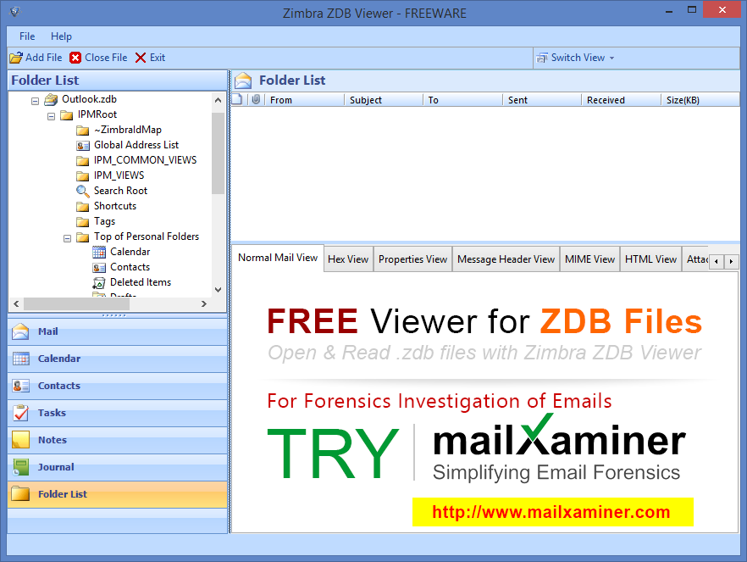Click the folder tree horizontal scroll-left arrow
Image resolution: width=747 pixels, height=562 pixels.
pyautogui.click(x=16, y=303)
